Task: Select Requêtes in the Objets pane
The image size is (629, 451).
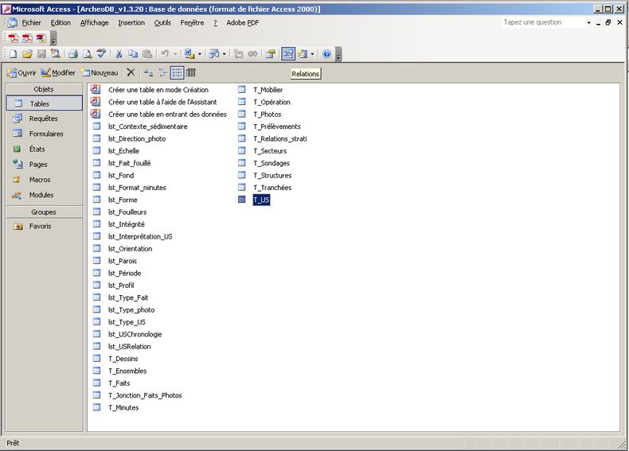Action: click(44, 119)
